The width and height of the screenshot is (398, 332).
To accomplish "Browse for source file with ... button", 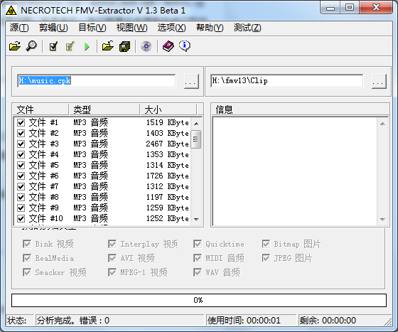I will coord(191,81).
